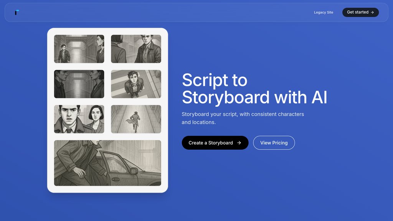
Task: Open View Pricing
Action: 274,143
